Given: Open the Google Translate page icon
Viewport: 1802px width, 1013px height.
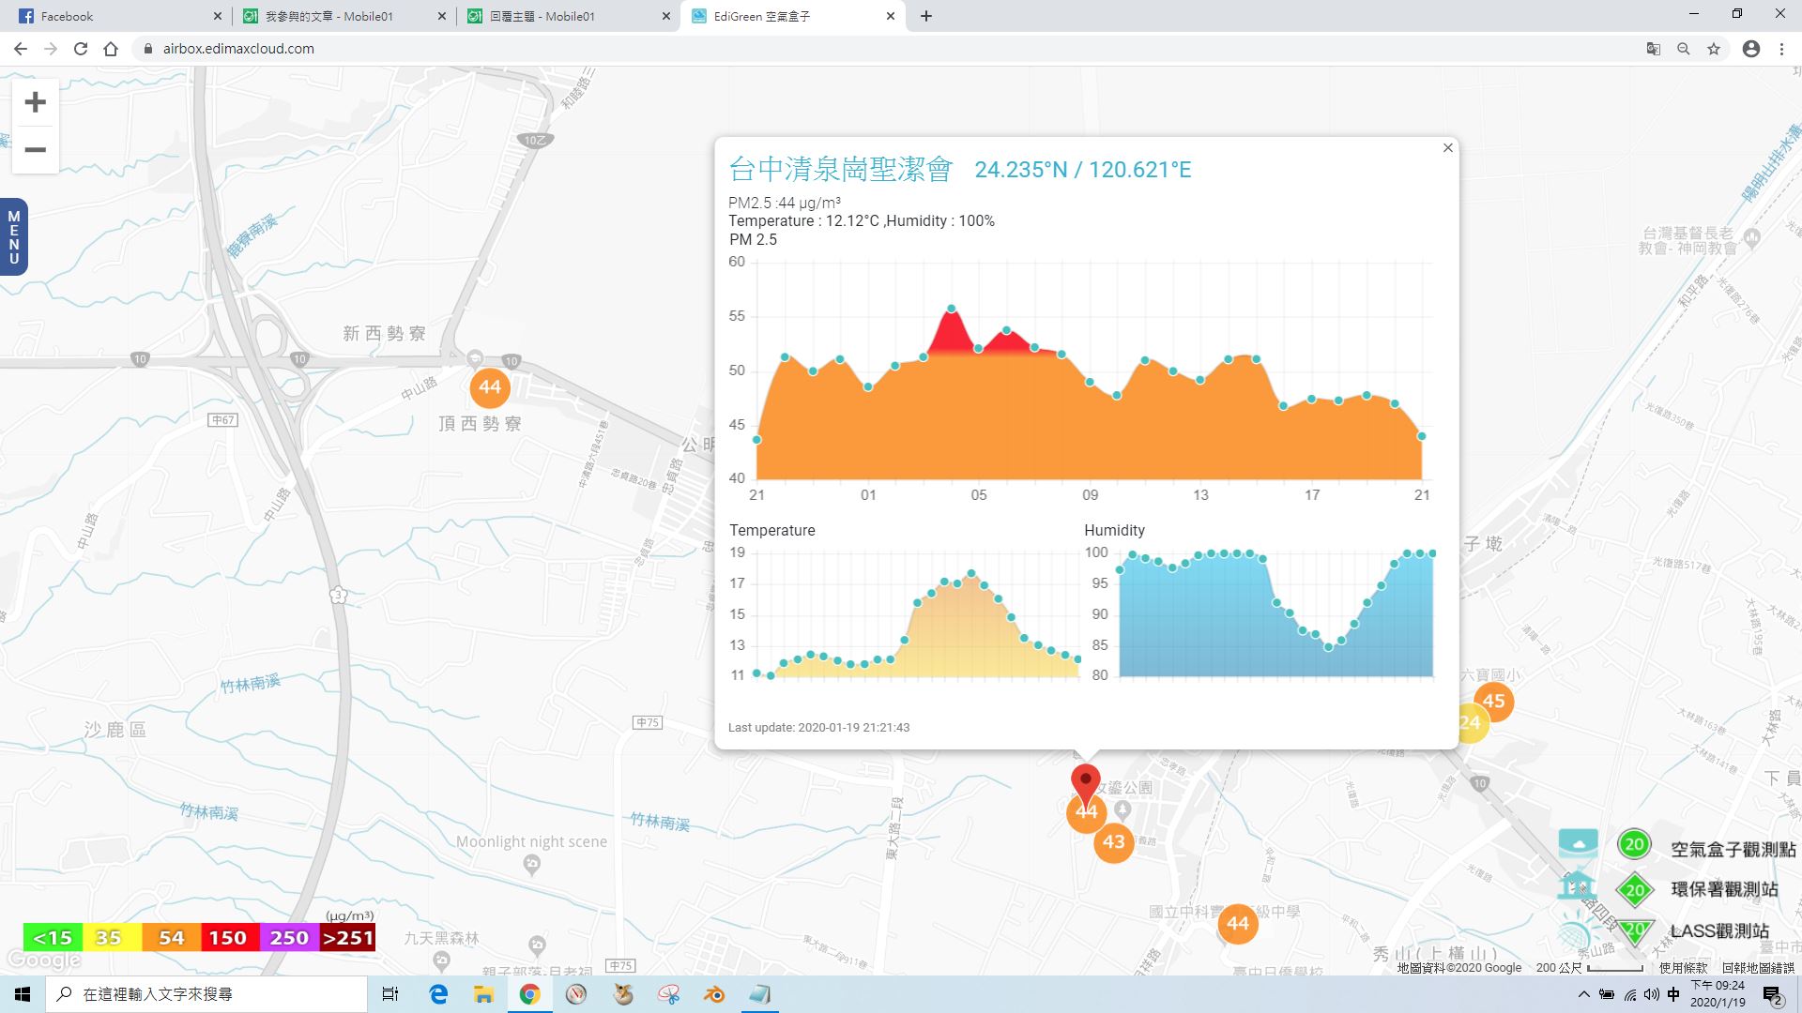Looking at the screenshot, I should (x=1654, y=49).
